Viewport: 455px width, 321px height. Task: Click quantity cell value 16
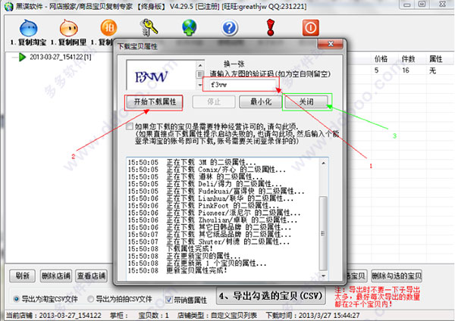pos(406,70)
